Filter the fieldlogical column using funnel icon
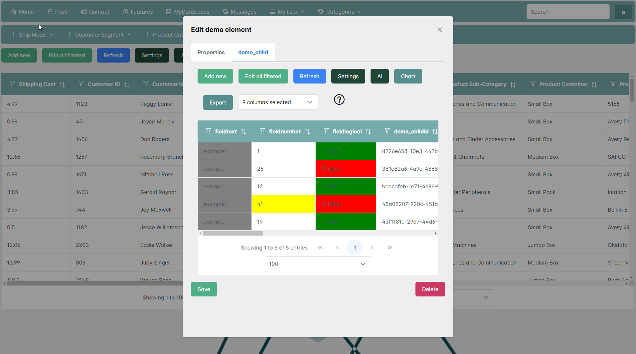The height and width of the screenshot is (354, 636). coord(326,131)
